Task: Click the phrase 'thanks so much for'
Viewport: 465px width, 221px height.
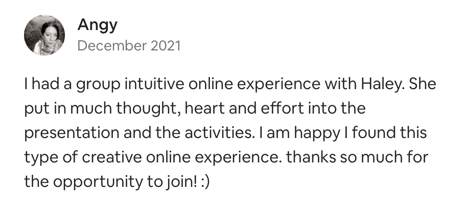Action: pyautogui.click(x=357, y=157)
